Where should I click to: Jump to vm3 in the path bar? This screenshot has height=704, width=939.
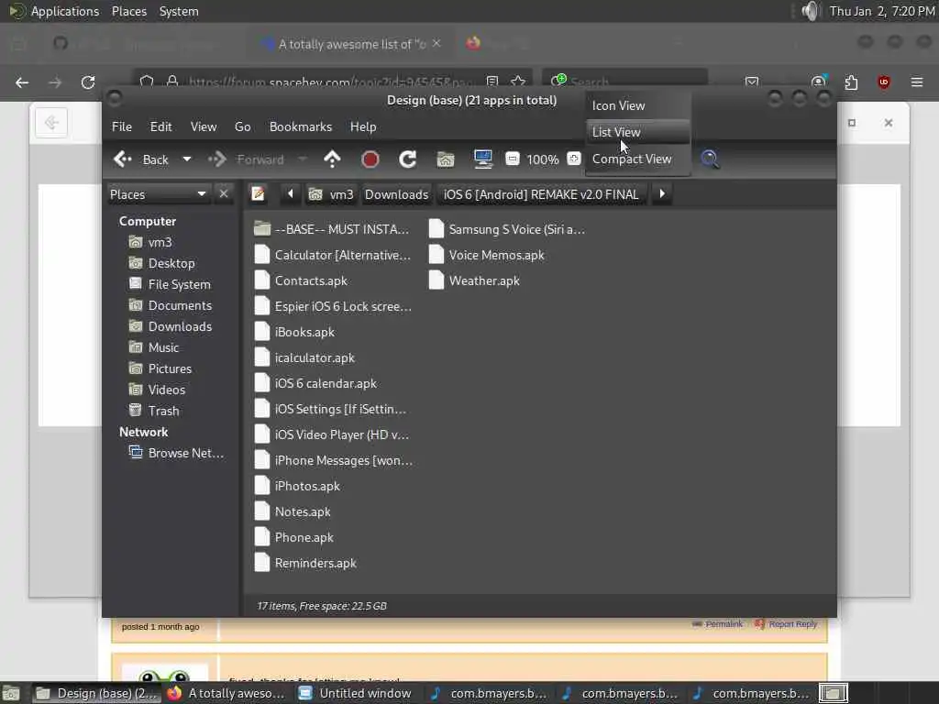pyautogui.click(x=331, y=194)
